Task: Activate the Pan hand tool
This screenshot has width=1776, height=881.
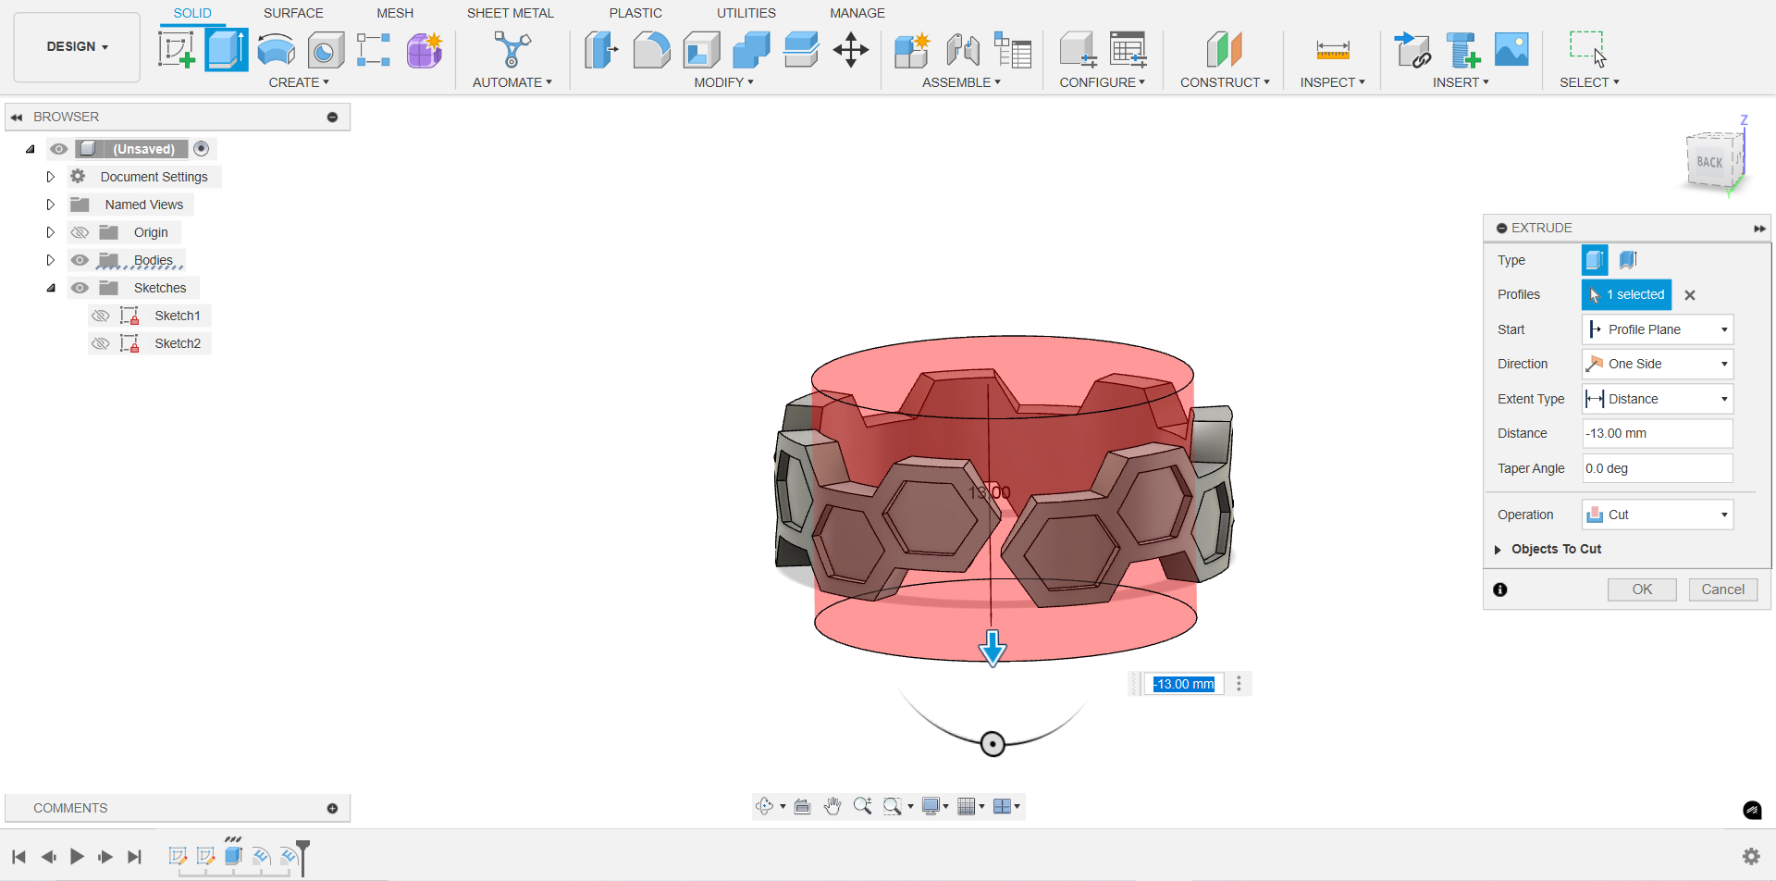Action: pyautogui.click(x=832, y=806)
